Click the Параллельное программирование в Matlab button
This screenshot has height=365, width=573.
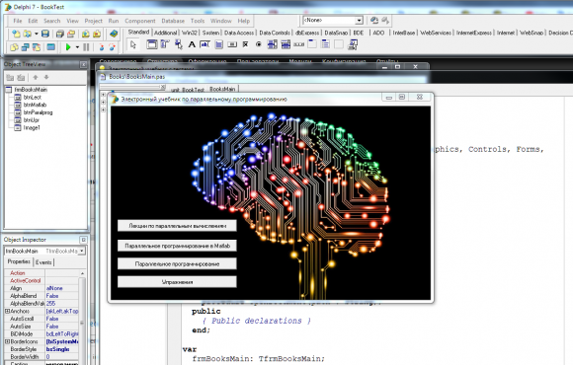tap(177, 246)
